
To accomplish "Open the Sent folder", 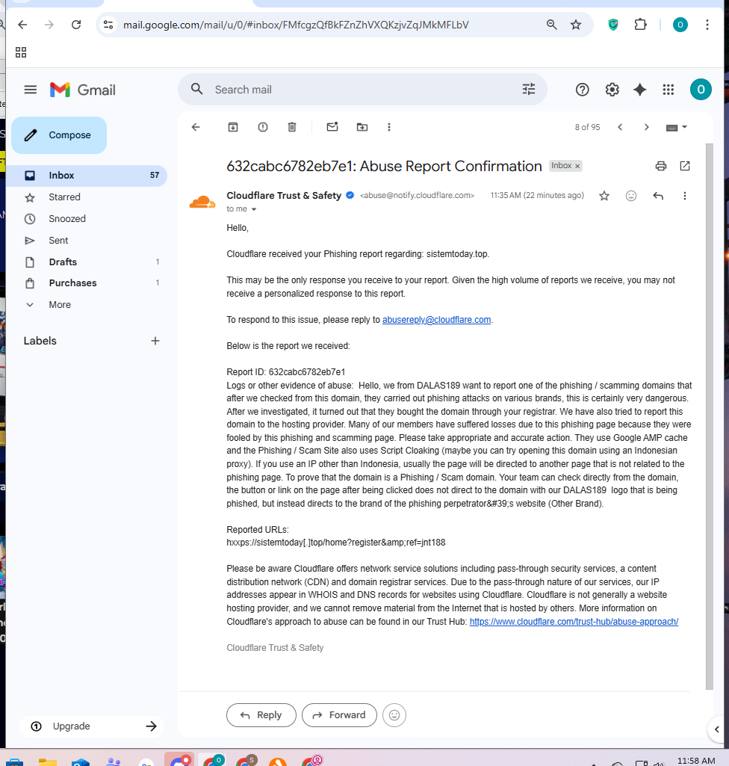I will click(86, 241).
